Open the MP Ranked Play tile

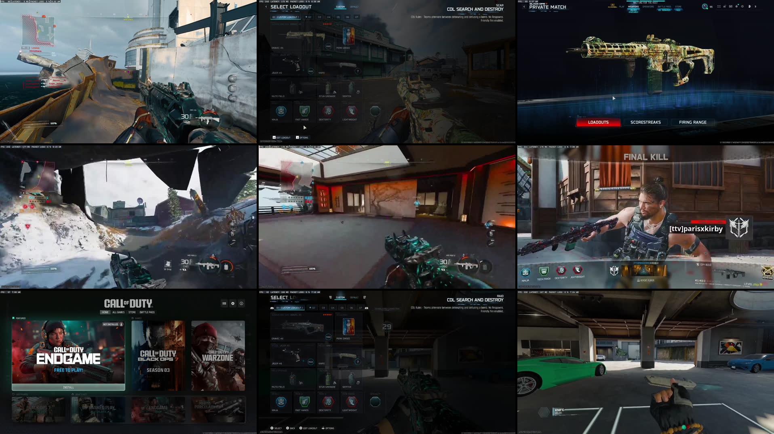pyautogui.click(x=98, y=409)
